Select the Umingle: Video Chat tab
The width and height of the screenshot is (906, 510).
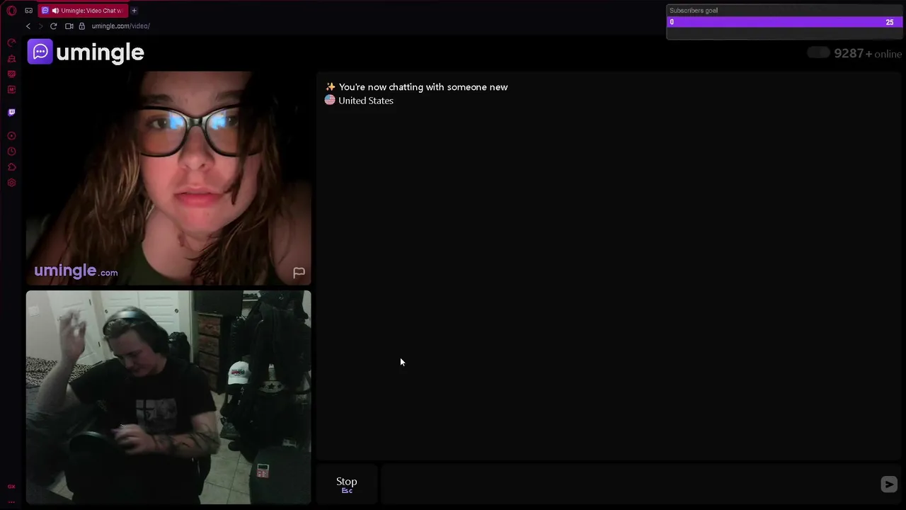tap(83, 11)
